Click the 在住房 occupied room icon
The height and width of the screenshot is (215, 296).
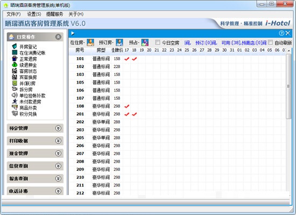click(90, 43)
